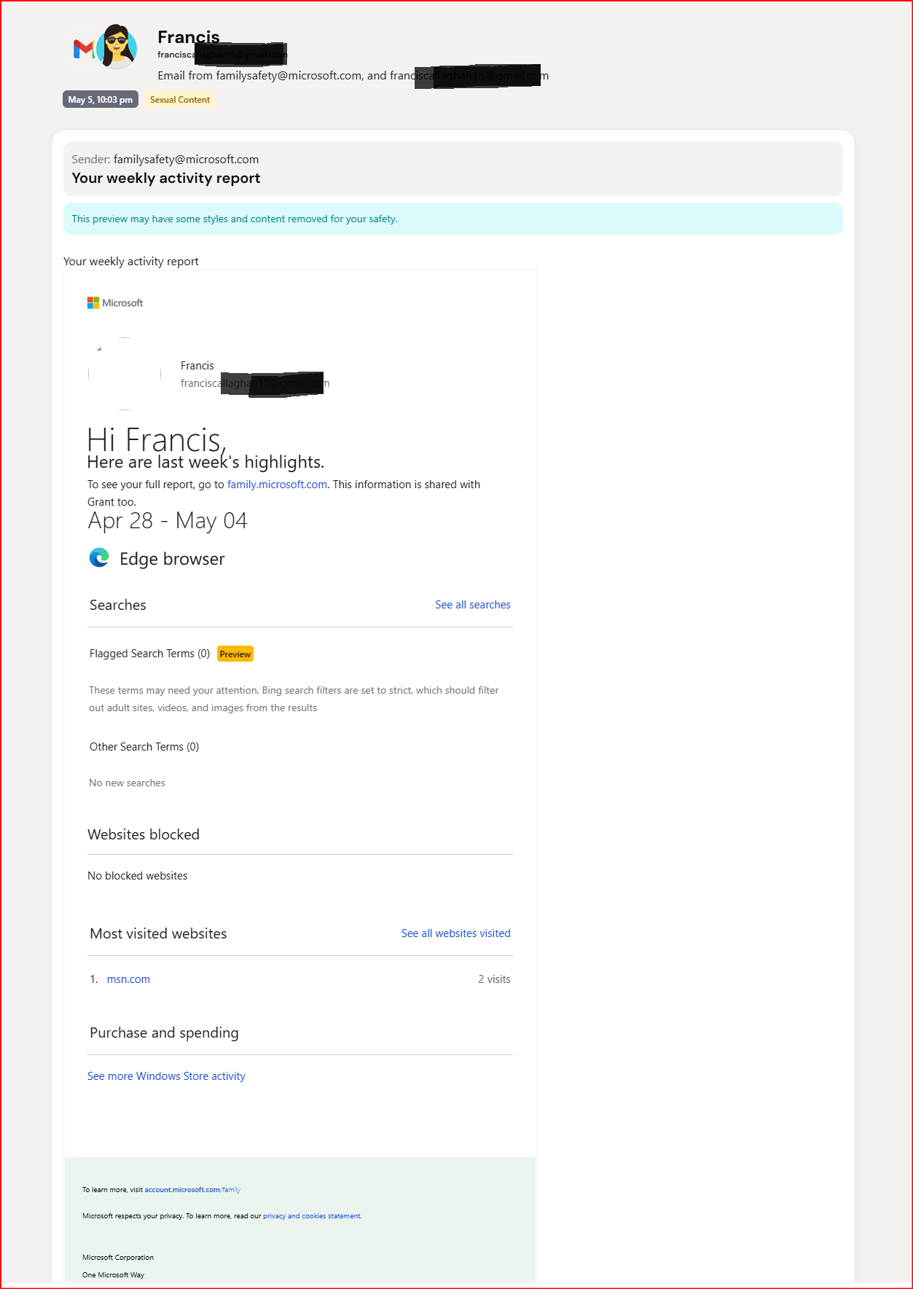Click the 'Hi Francis,' greeting
The height and width of the screenshot is (1289, 913).
click(x=157, y=439)
